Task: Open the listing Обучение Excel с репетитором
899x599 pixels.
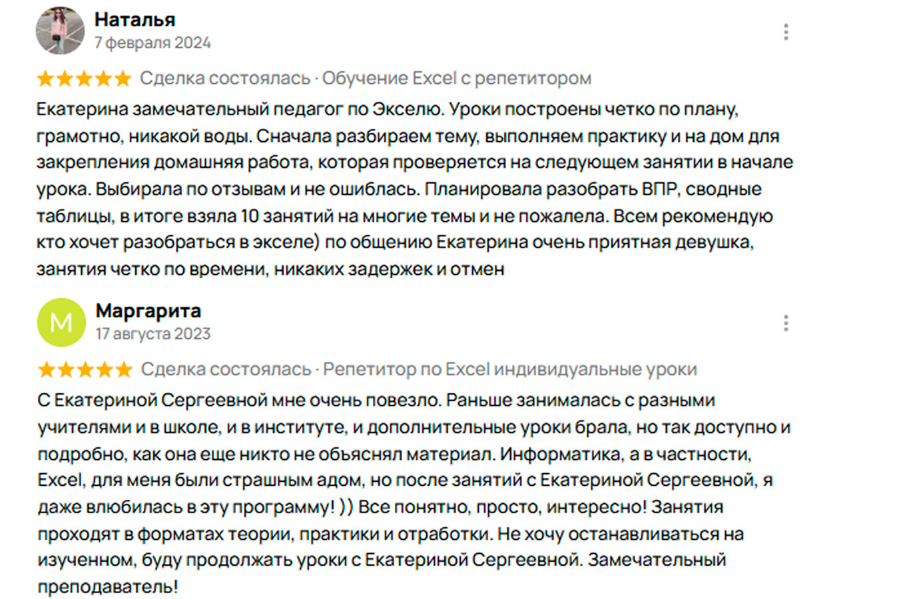Action: (x=457, y=79)
